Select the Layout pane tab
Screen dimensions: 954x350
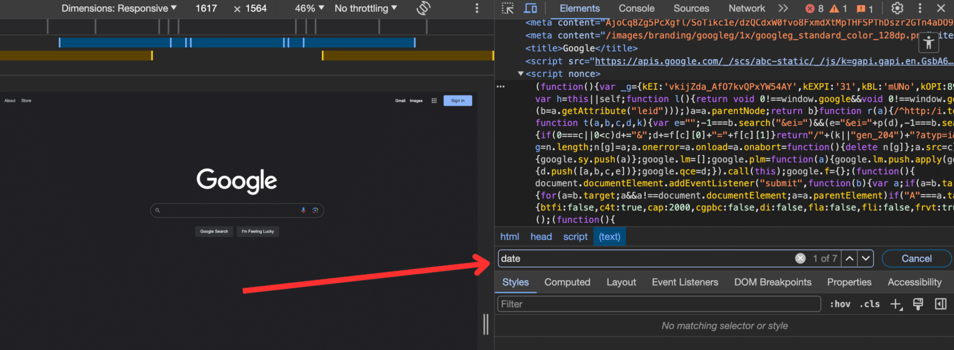click(621, 282)
